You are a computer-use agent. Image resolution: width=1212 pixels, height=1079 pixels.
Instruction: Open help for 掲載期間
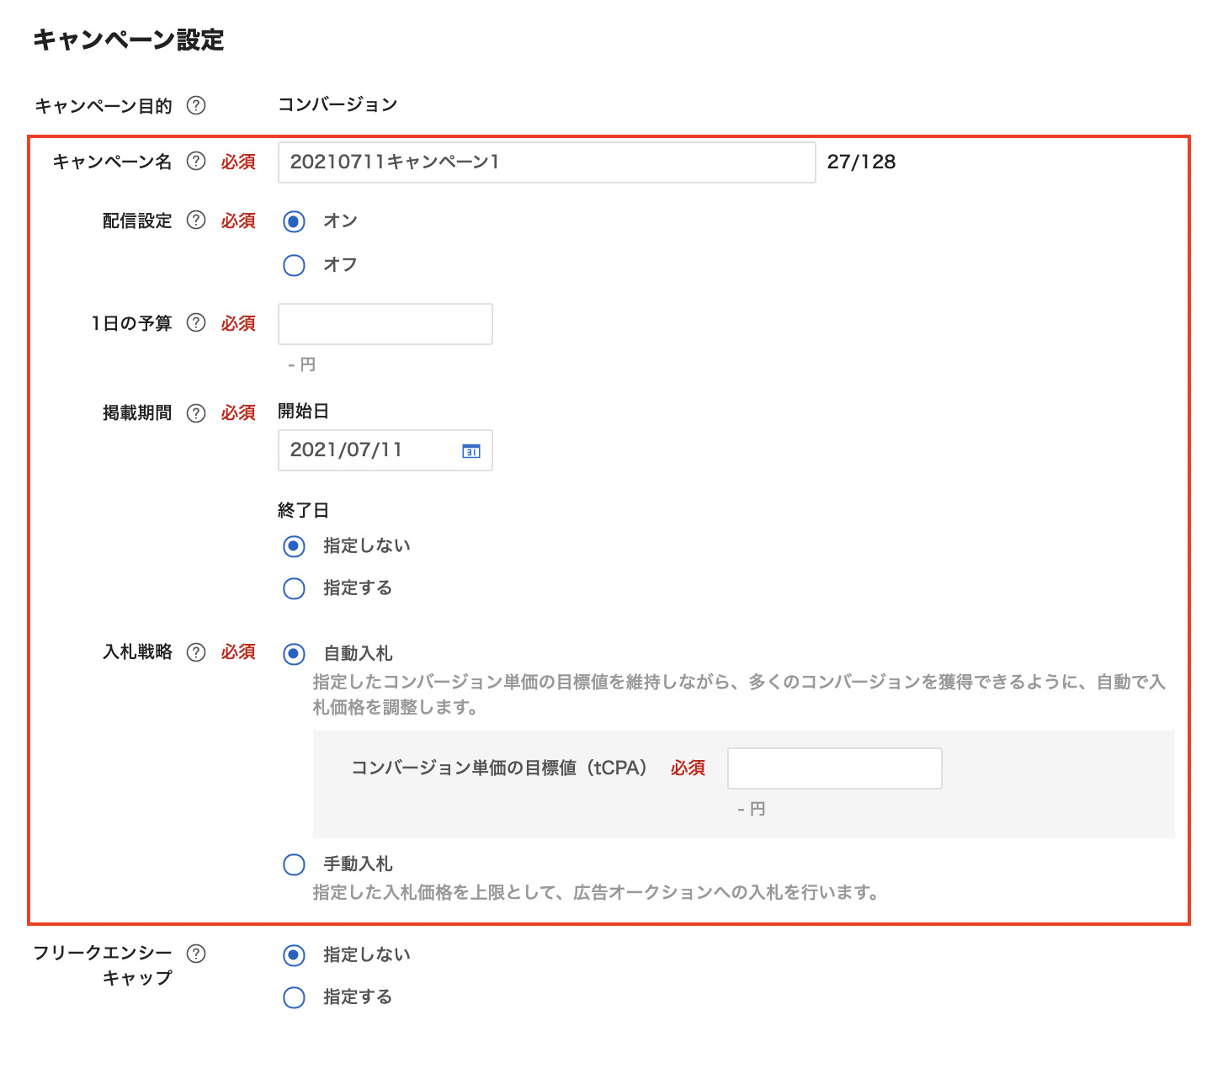[x=195, y=413]
